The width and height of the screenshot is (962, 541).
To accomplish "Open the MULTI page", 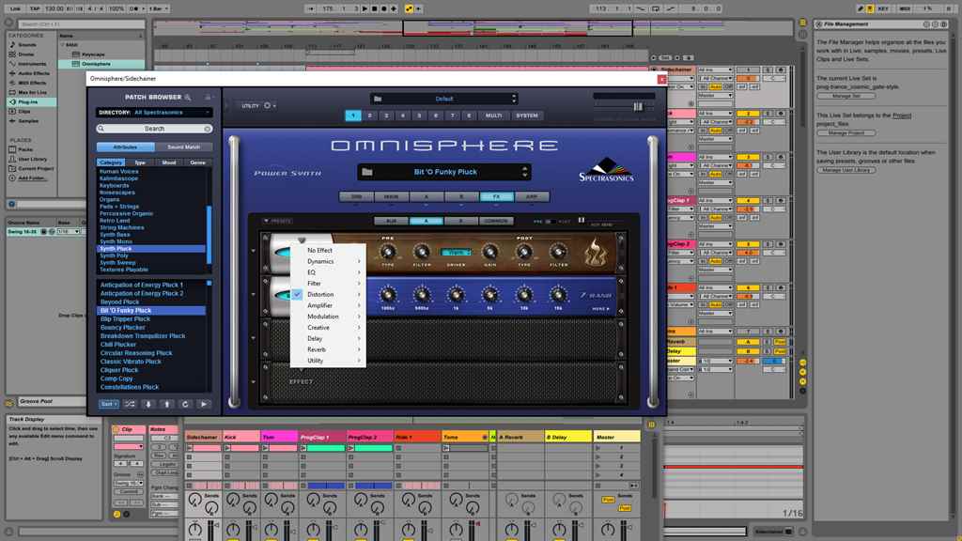I will [x=493, y=116].
